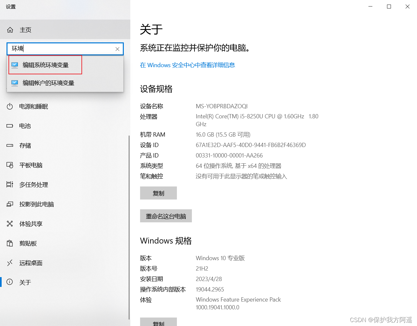Click icon beside 编辑系统环境变量 suggestion
This screenshot has width=417, height=326.
pos(15,65)
